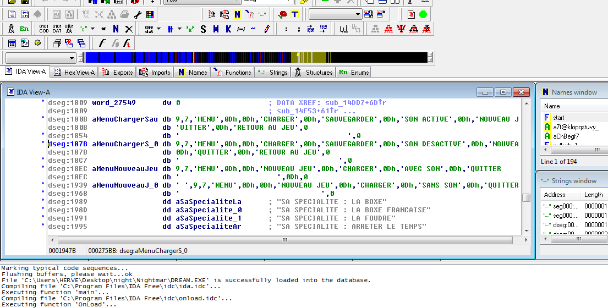Click the blue N rename icon
Image resolution: width=608 pixels, height=308 pixels.
116,29
